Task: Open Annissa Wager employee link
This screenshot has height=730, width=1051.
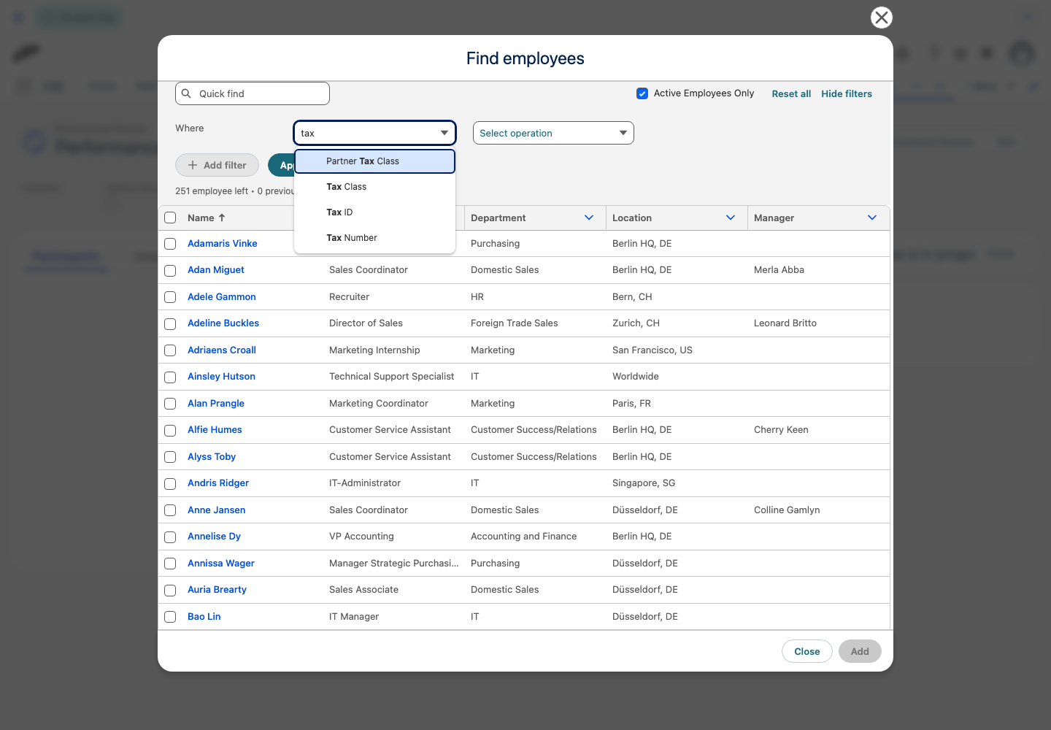Action: click(x=221, y=564)
